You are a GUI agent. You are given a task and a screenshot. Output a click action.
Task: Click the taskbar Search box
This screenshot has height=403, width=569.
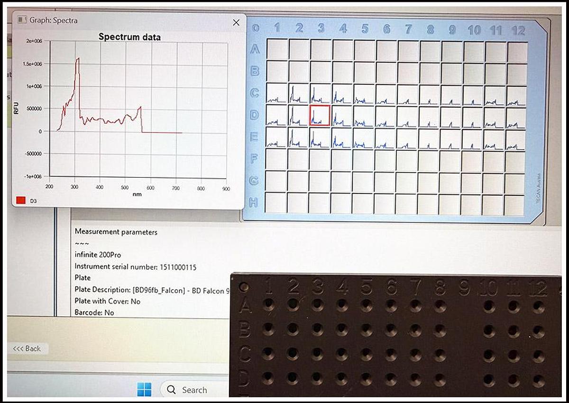pyautogui.click(x=194, y=390)
